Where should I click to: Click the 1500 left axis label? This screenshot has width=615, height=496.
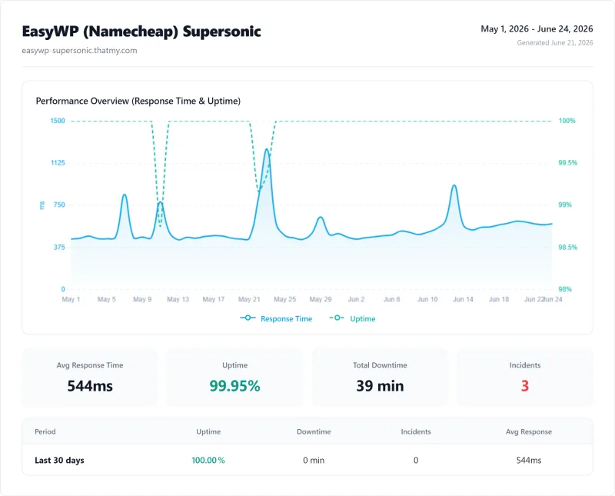tap(58, 121)
